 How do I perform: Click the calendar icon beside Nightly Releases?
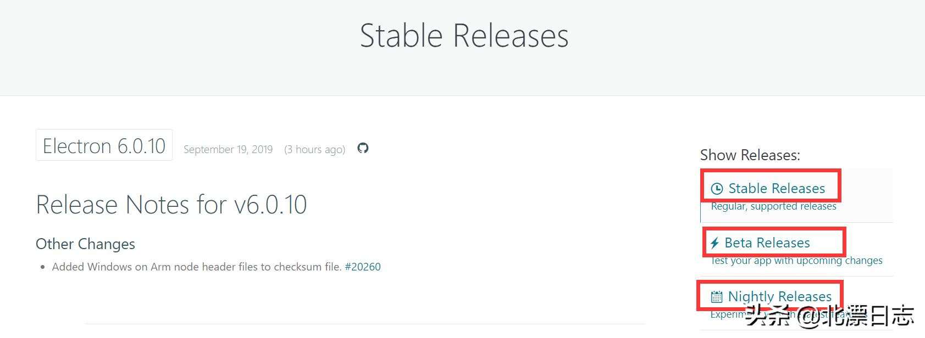click(716, 297)
